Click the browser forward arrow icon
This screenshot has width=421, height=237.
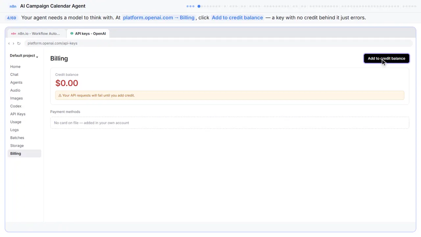[x=13, y=43]
